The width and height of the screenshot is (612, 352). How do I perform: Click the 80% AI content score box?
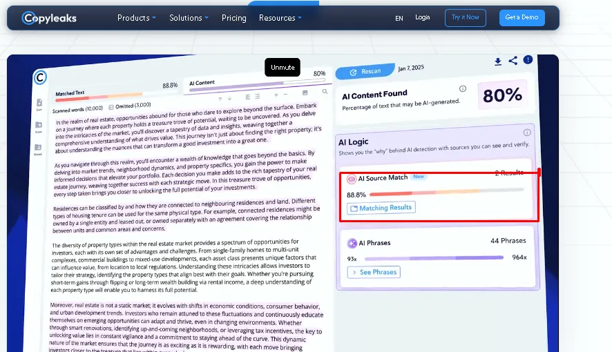(x=502, y=95)
